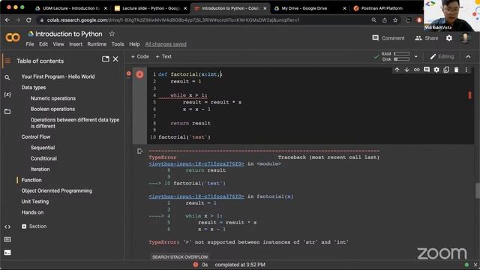Move cell down arrow icon

click(406, 70)
